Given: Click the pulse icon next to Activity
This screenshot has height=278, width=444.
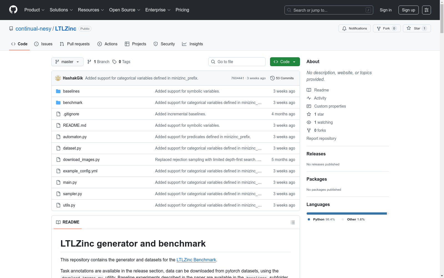Looking at the screenshot, I should coord(309,98).
